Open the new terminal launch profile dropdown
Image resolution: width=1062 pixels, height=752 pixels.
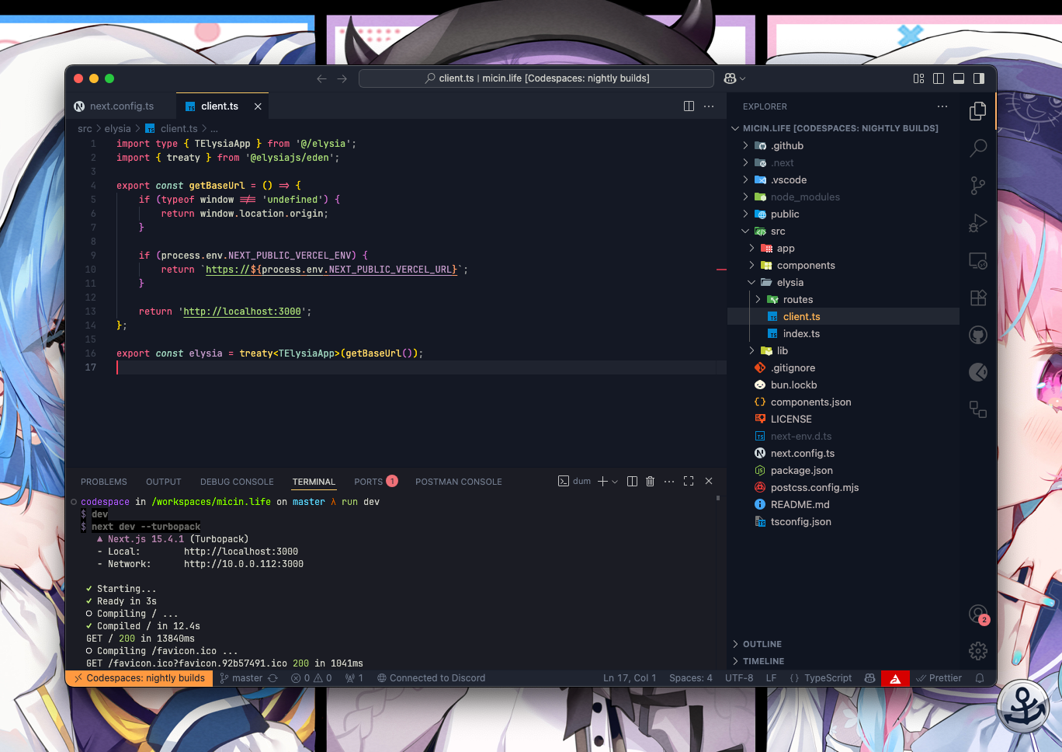[615, 482]
